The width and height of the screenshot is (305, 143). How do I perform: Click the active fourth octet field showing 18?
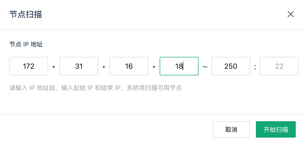tap(179, 66)
